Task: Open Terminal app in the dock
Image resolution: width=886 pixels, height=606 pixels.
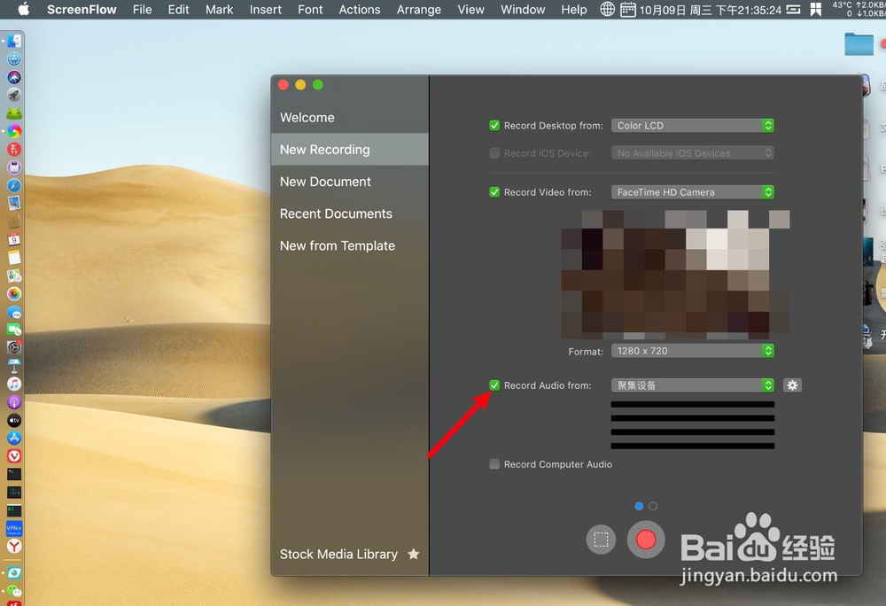Action: 14,474
